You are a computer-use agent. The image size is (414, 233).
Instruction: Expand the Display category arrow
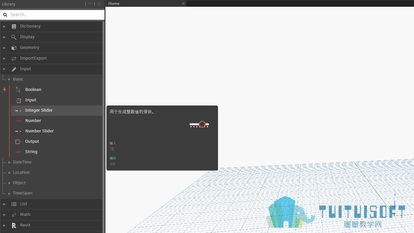(x=4, y=37)
